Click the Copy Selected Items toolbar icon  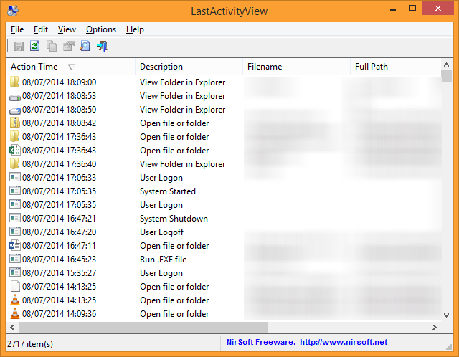(x=52, y=46)
